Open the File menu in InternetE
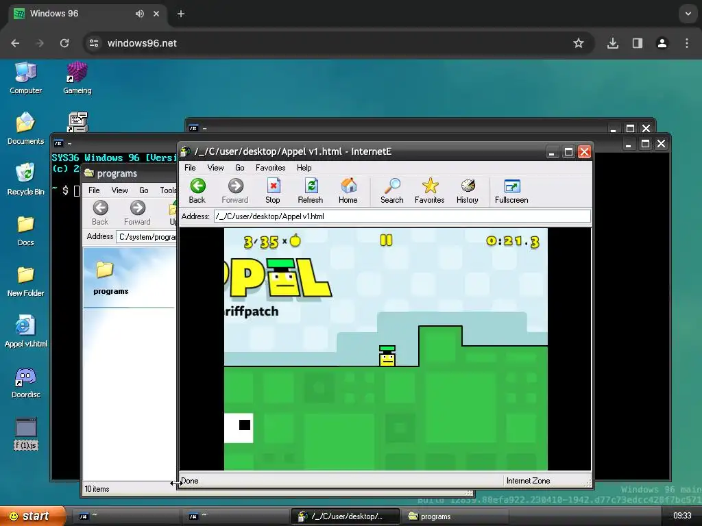The width and height of the screenshot is (702, 526). click(x=190, y=168)
